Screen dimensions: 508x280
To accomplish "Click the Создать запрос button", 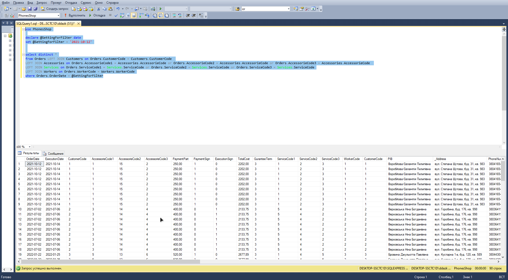I will pos(55,9).
